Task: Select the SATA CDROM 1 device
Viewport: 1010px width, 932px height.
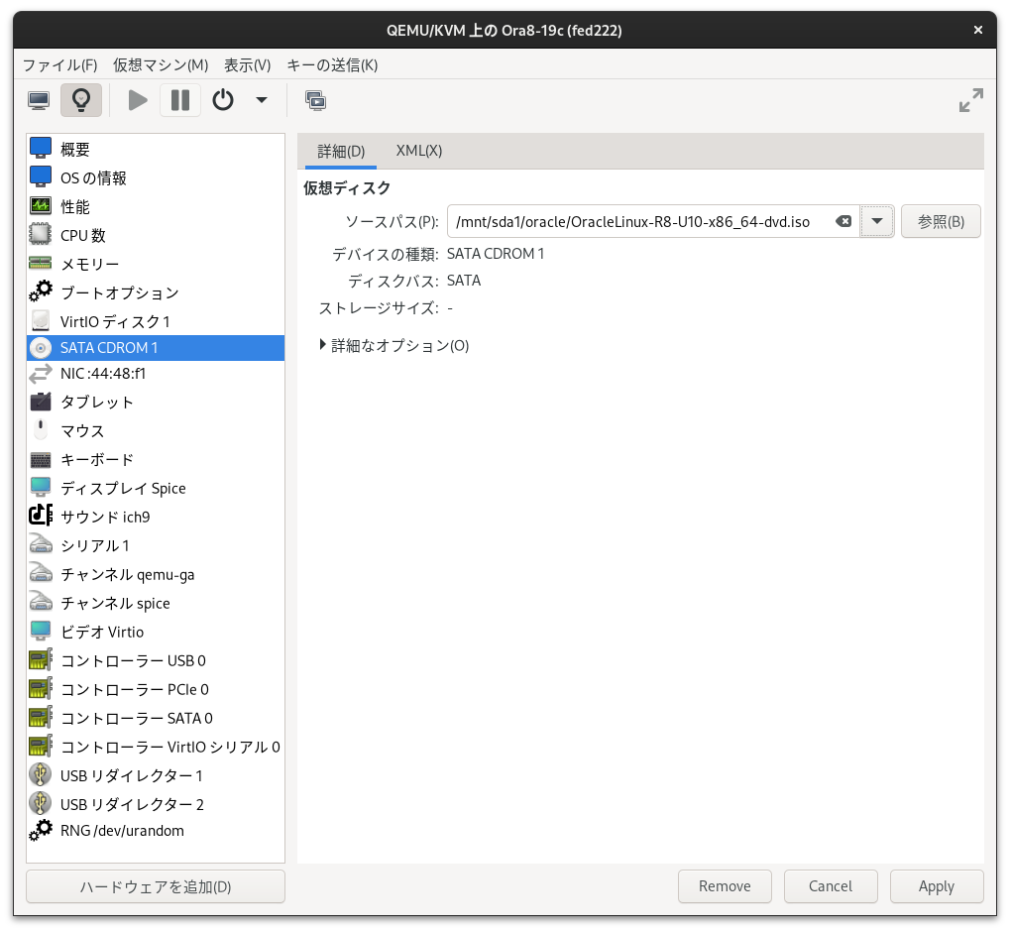Action: click(x=107, y=348)
